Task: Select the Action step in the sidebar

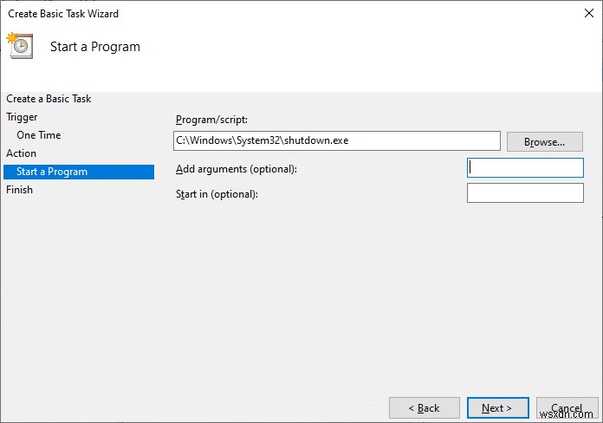Action: pyautogui.click(x=22, y=153)
